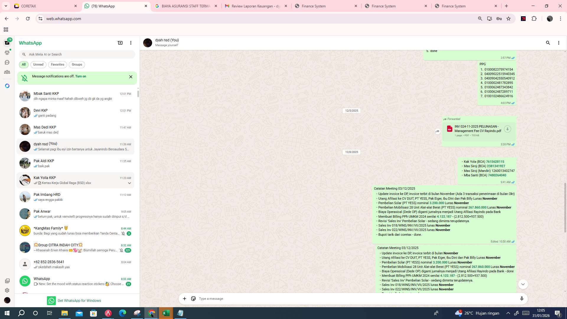Search within the current conversation
The height and width of the screenshot is (319, 567).
tap(548, 43)
